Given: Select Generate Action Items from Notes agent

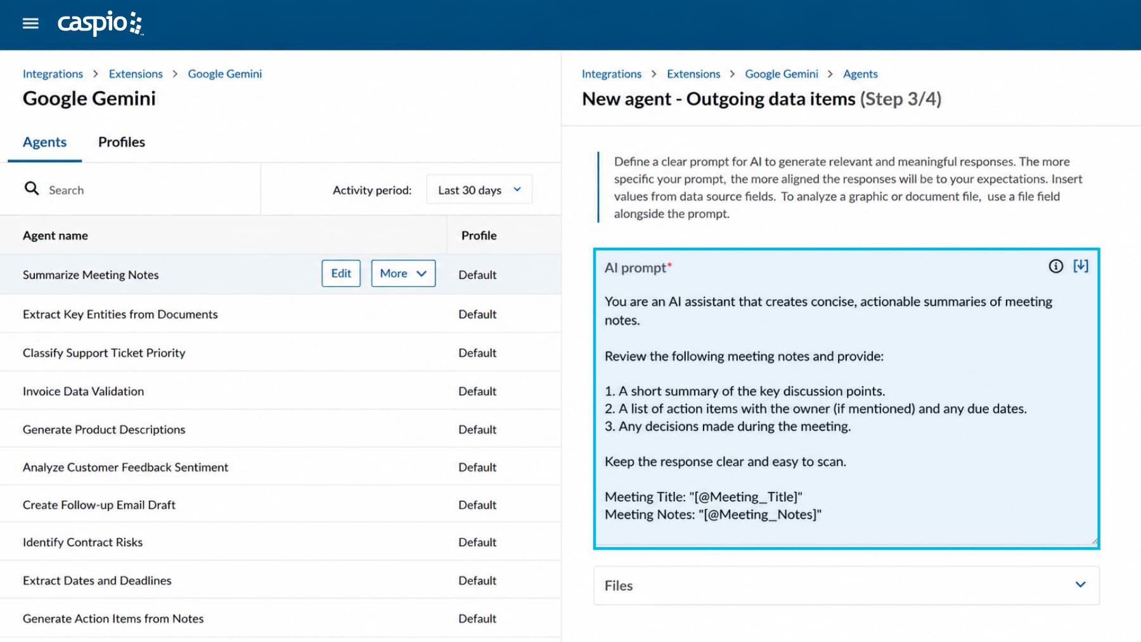Looking at the screenshot, I should [113, 618].
